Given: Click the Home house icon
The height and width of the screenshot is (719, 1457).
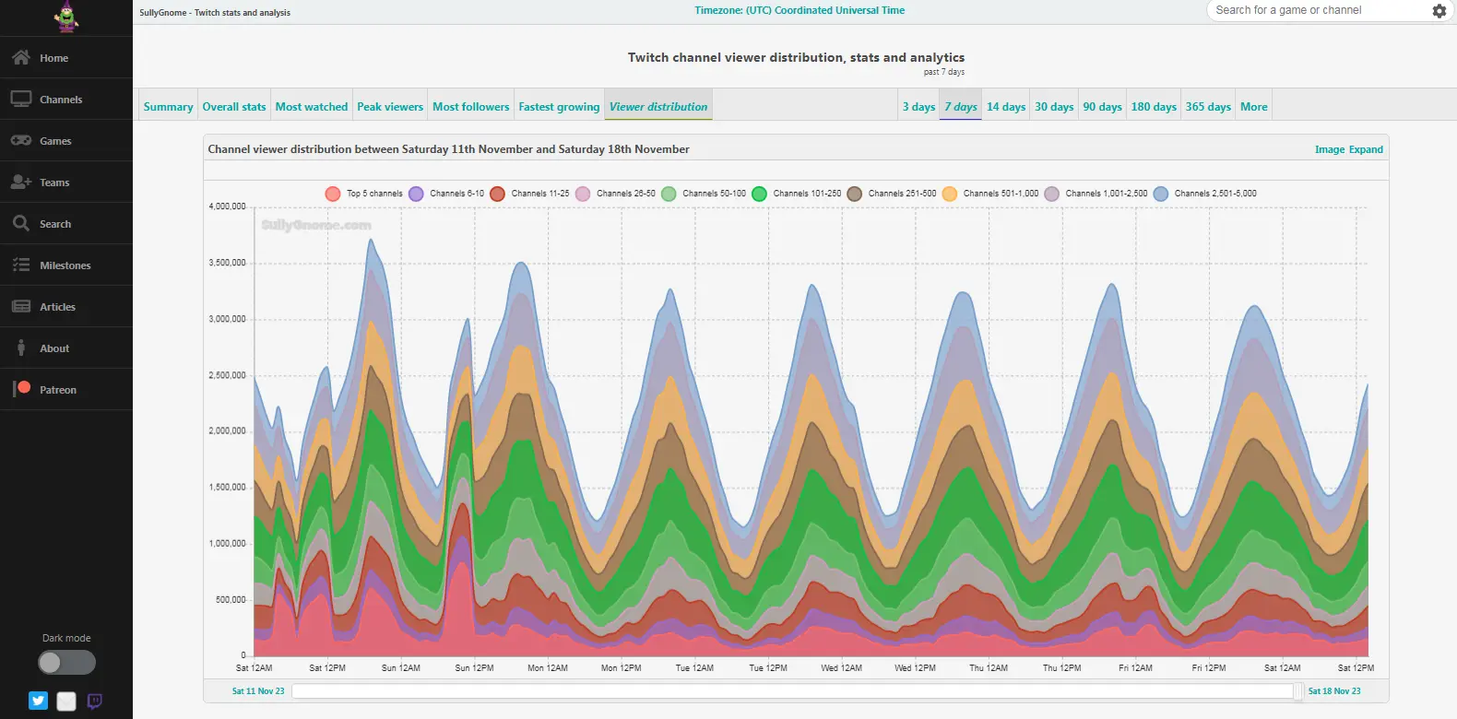Looking at the screenshot, I should click(x=21, y=58).
